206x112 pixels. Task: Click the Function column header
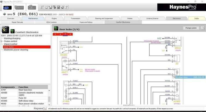click(x=23, y=87)
